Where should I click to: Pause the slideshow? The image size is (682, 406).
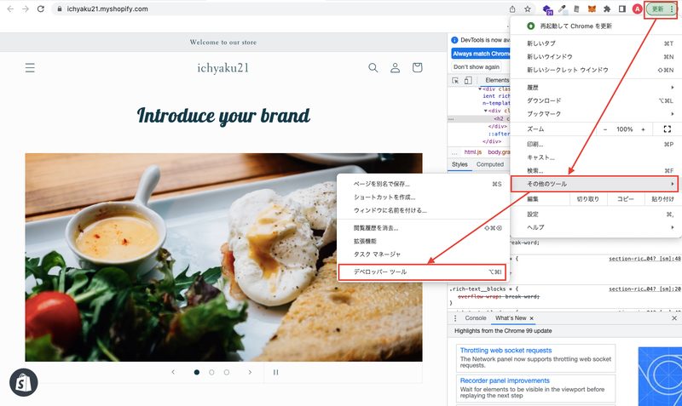(275, 372)
